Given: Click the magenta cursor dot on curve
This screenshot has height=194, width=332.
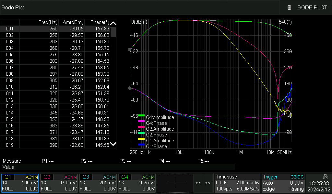Looking at the screenshot, I should click(170, 111).
